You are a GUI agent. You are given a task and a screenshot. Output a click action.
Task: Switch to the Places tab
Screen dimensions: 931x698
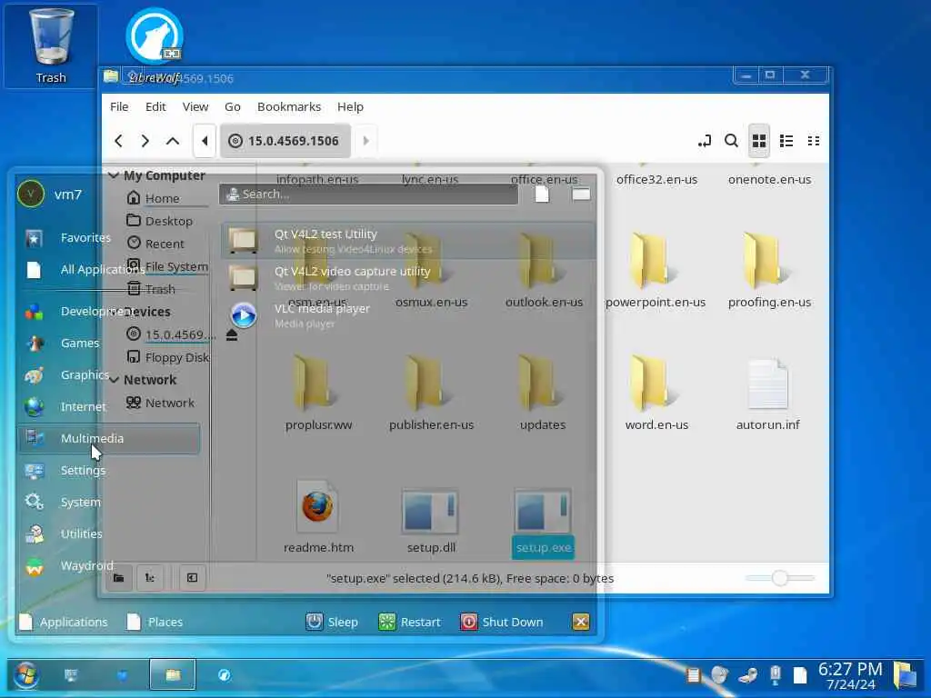pos(155,622)
